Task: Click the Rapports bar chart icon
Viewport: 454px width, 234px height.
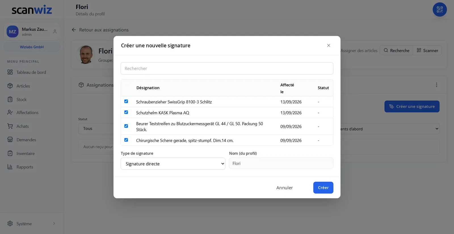Action: (x=10, y=167)
